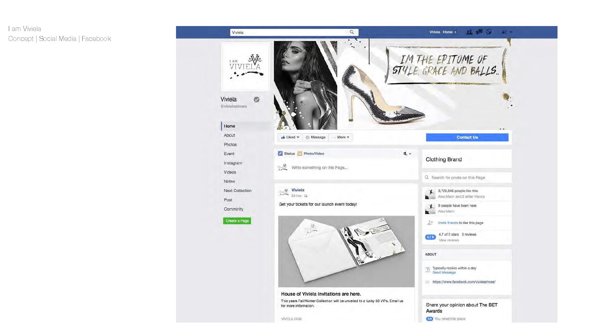The width and height of the screenshot is (595, 335).
Task: Open the post audience selector in the composer
Action: coord(407,154)
